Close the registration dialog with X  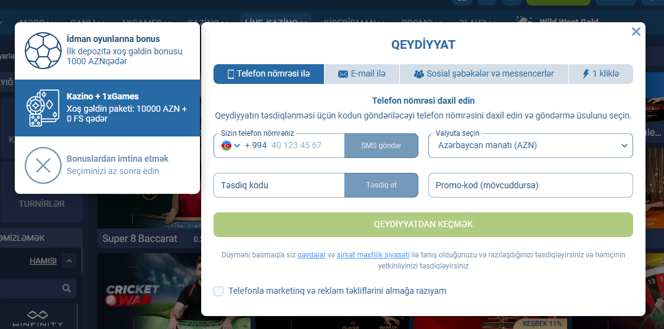point(636,31)
